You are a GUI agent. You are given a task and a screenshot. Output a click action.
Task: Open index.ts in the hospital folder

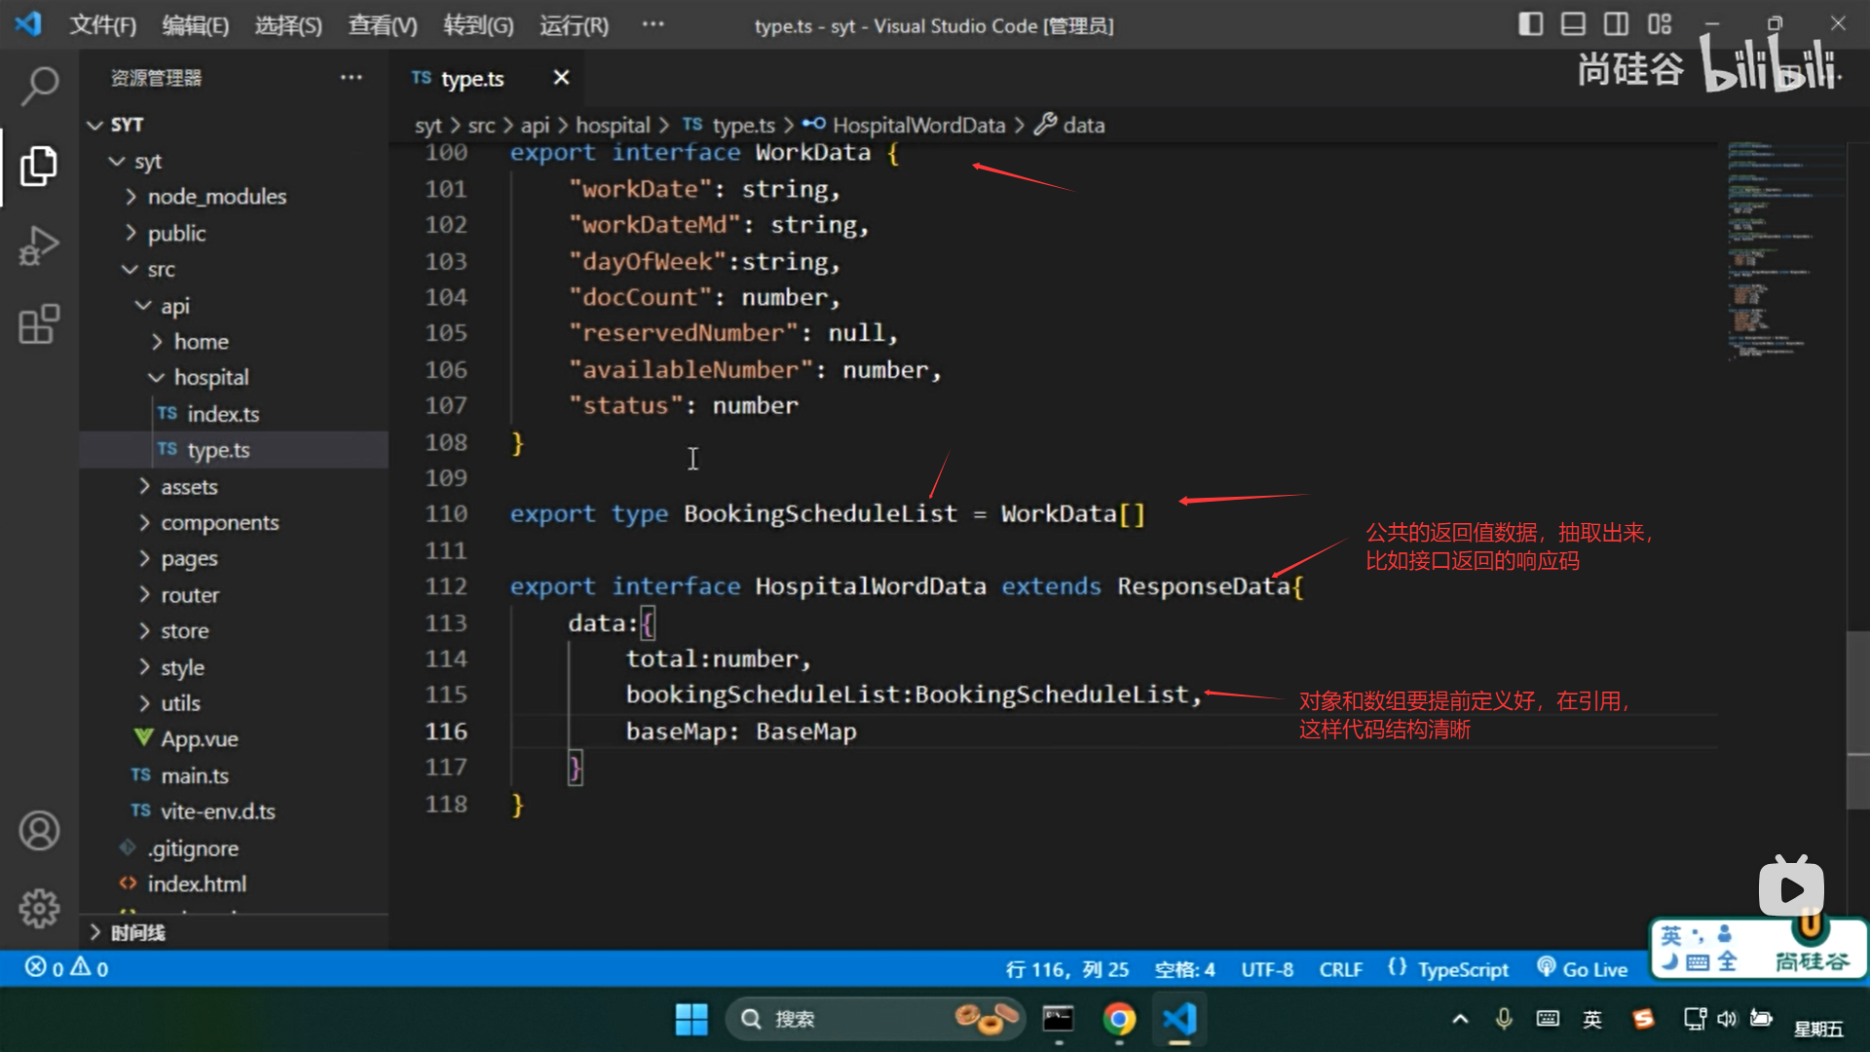223,414
